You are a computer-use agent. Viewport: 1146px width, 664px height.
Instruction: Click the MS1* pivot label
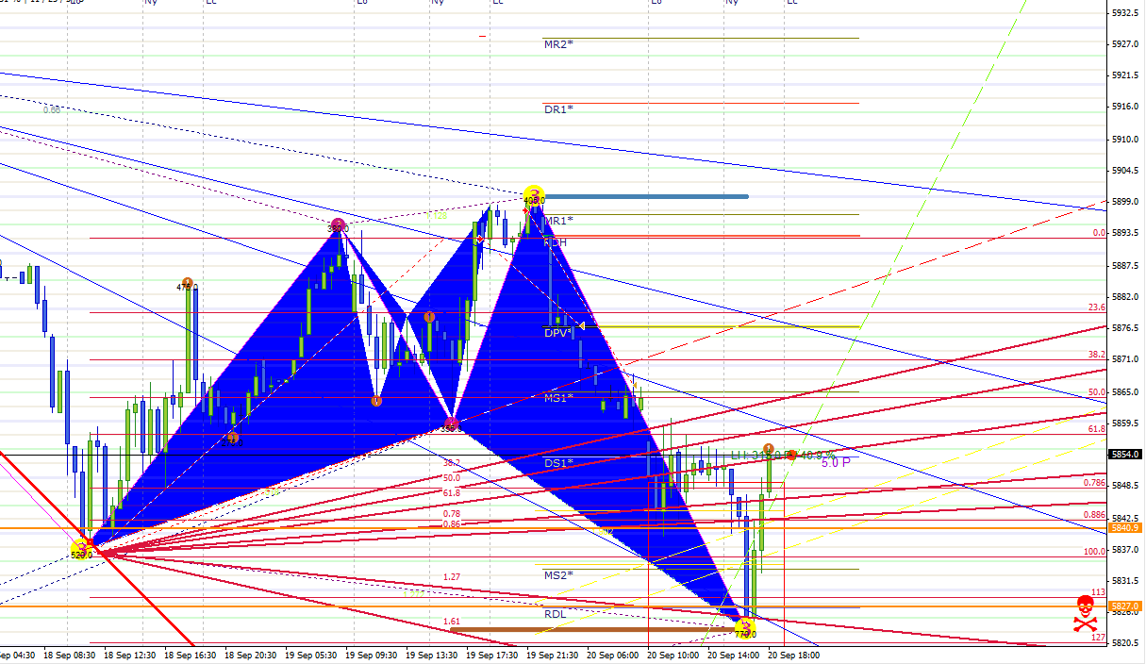pyautogui.click(x=558, y=398)
